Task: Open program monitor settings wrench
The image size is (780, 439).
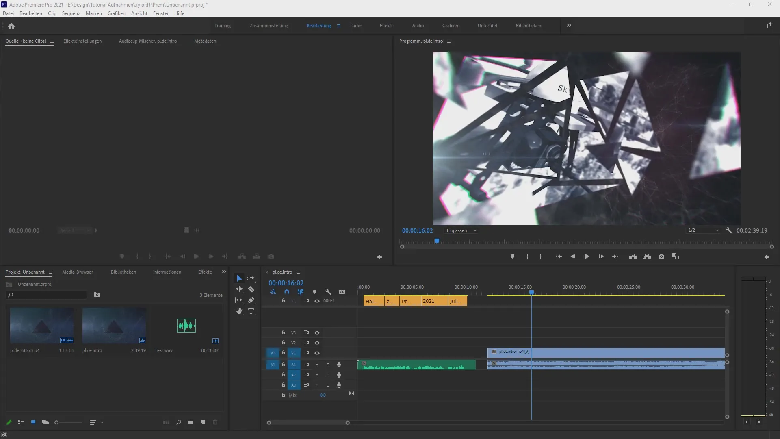Action: (729, 230)
